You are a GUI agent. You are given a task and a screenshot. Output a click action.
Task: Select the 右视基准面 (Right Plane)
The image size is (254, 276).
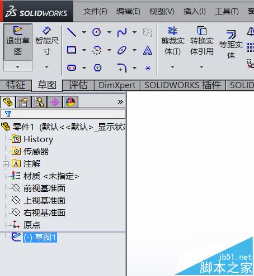pos(39,213)
